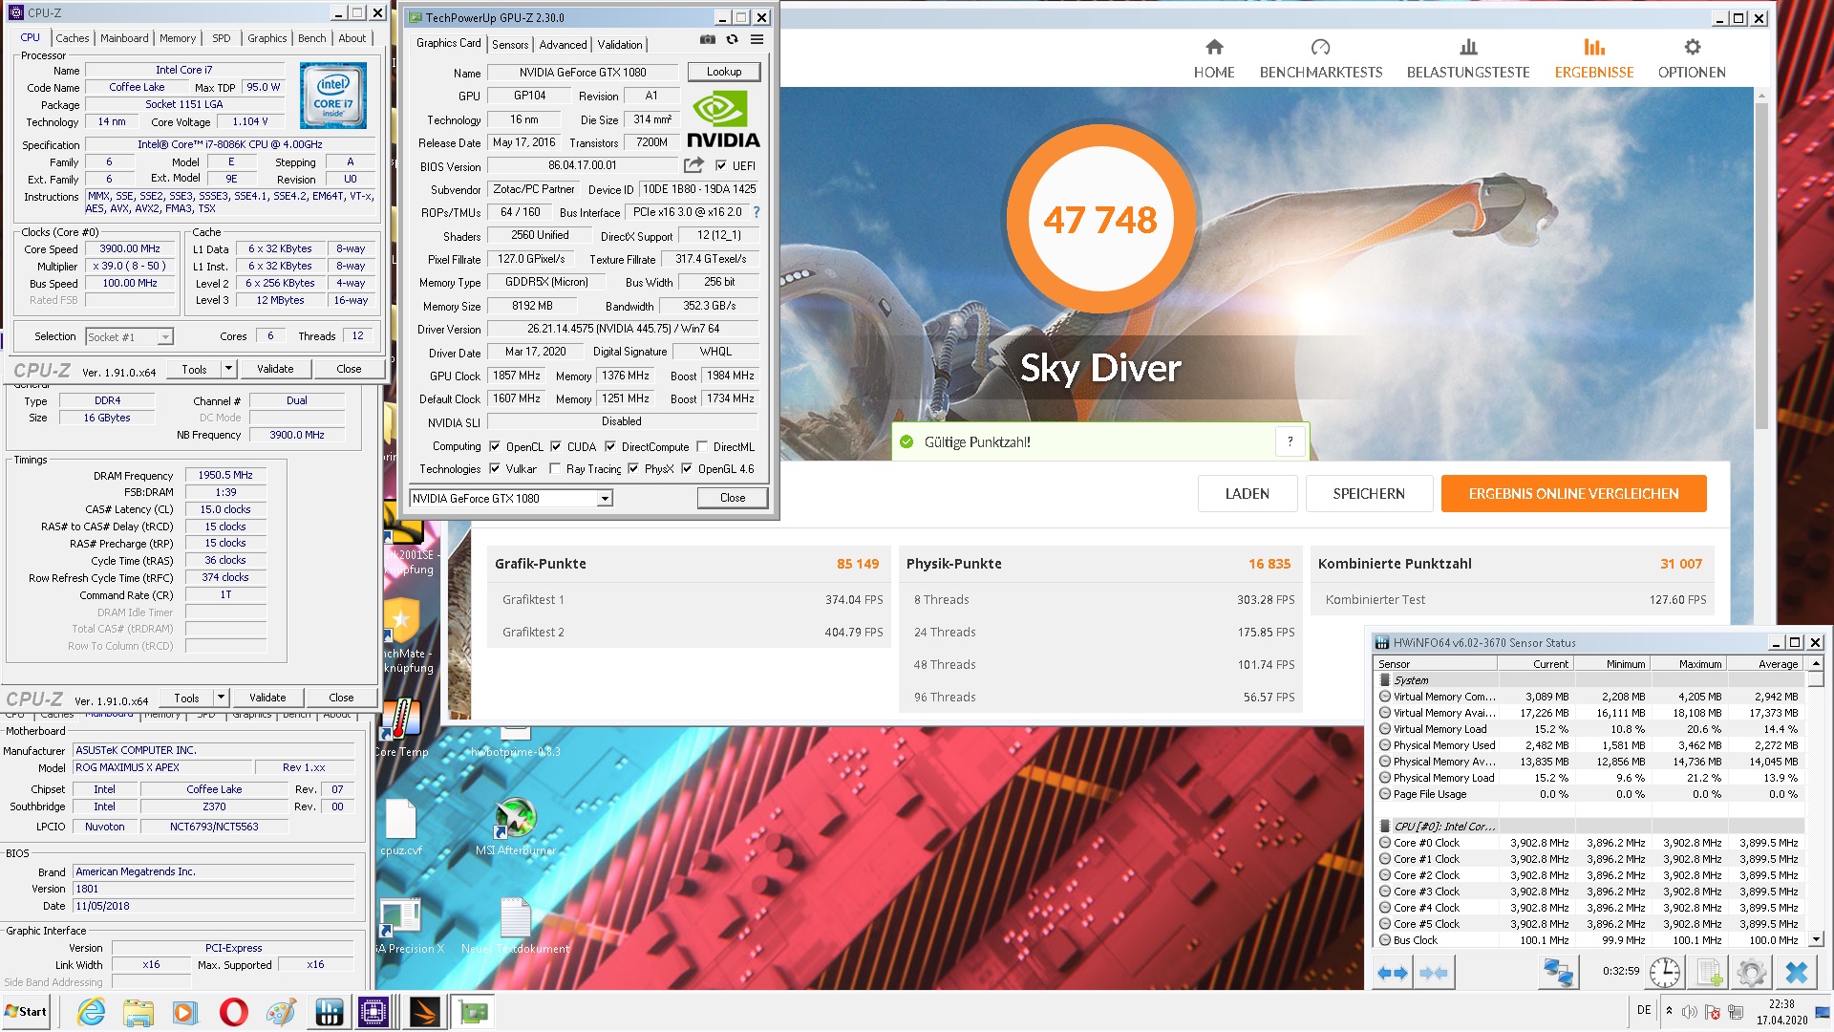Image resolution: width=1834 pixels, height=1032 pixels.
Task: Click 3DMark taskbar icon
Action: (x=424, y=1012)
